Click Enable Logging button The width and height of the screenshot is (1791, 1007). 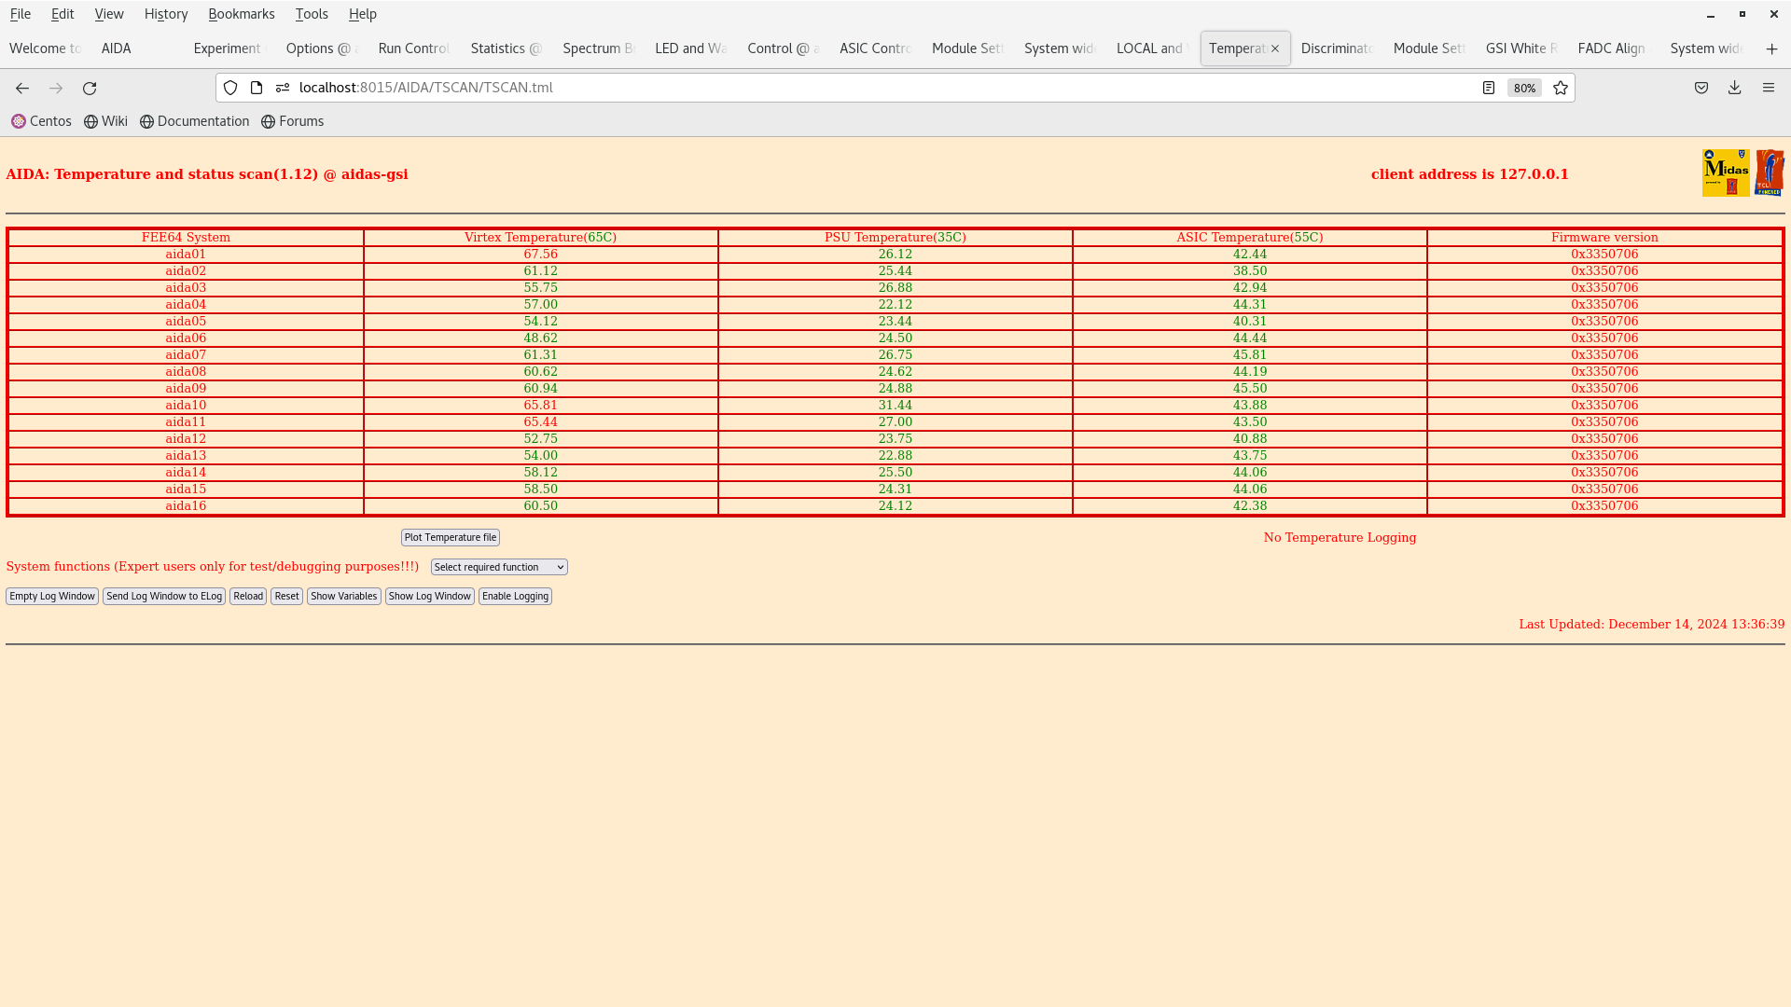pyautogui.click(x=514, y=595)
